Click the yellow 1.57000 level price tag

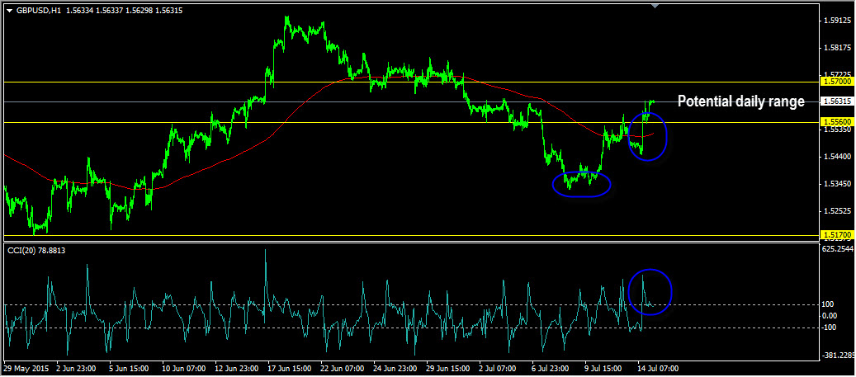(836, 82)
